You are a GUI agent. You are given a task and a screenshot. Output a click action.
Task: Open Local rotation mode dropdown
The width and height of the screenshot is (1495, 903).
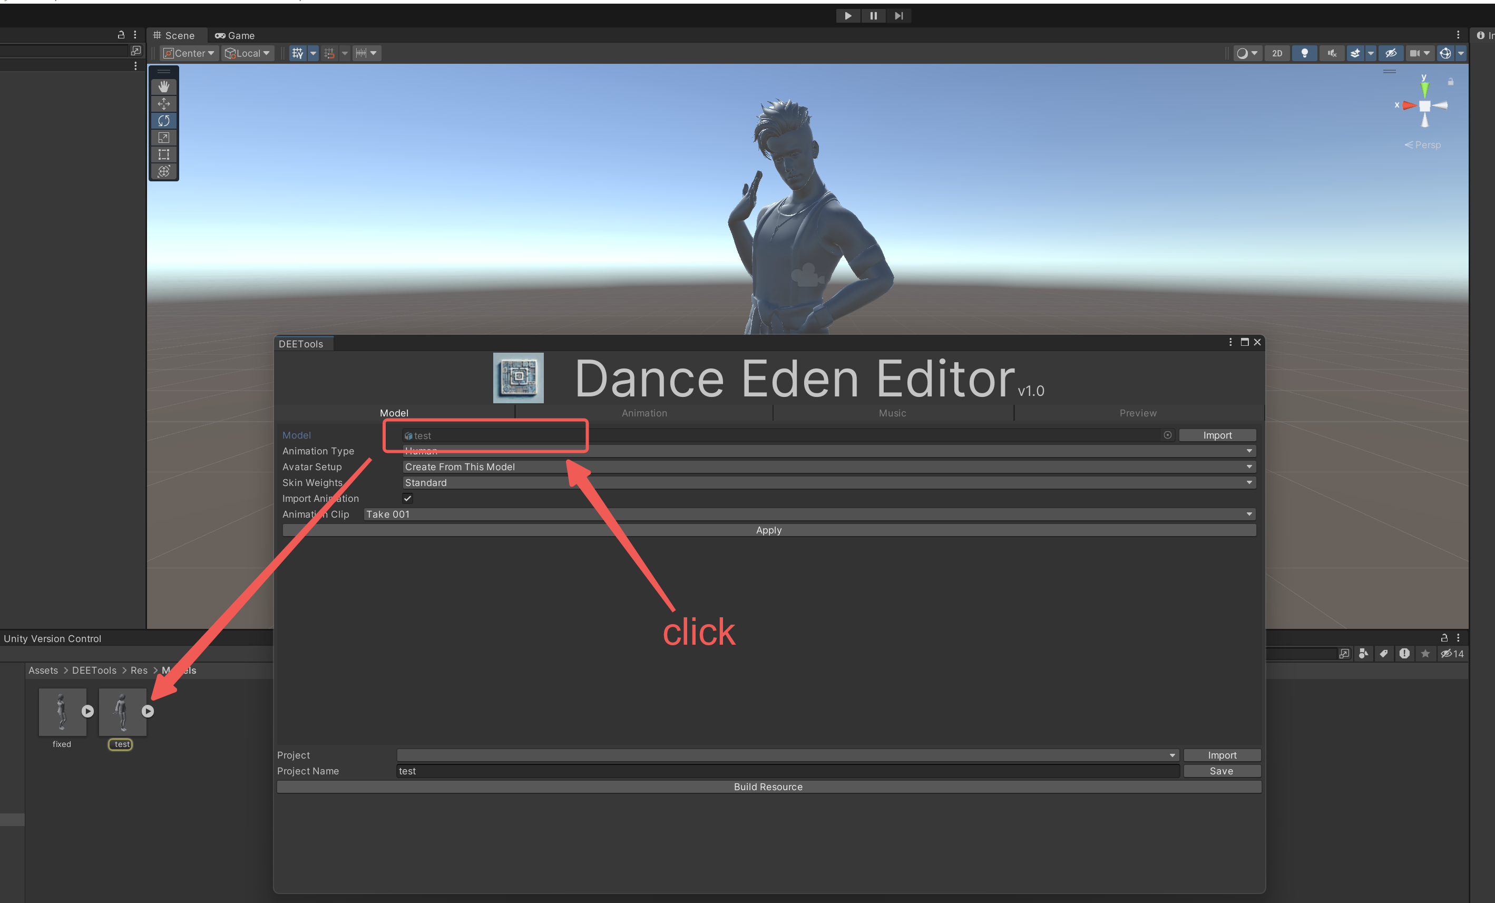coord(248,53)
